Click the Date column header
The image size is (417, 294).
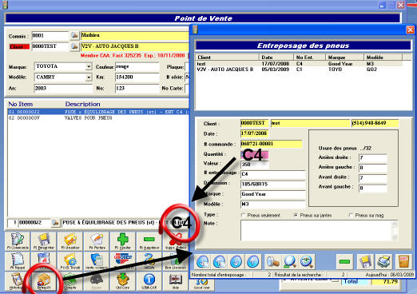click(276, 58)
